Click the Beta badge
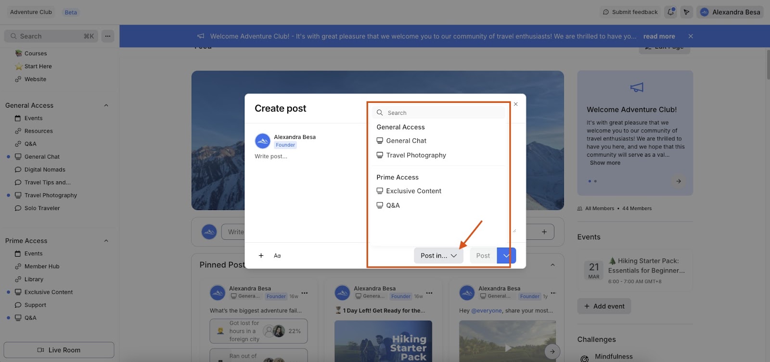Screen dimensions: 770x362 point(71,12)
